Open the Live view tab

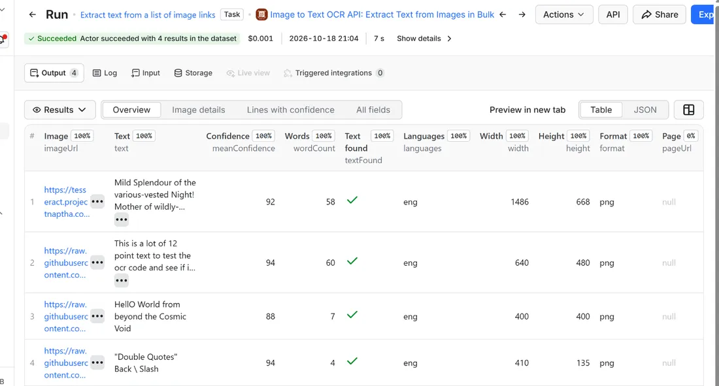pos(248,73)
